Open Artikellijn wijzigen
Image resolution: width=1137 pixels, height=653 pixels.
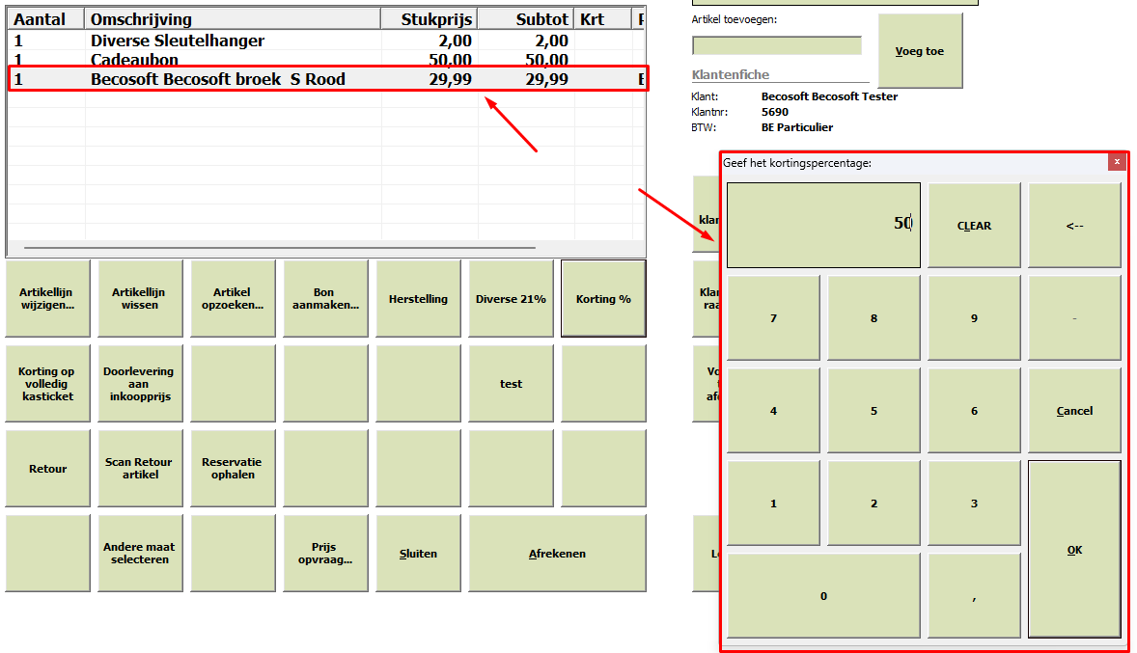tap(48, 299)
